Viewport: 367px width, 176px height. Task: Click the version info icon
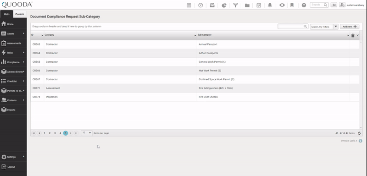(361, 141)
